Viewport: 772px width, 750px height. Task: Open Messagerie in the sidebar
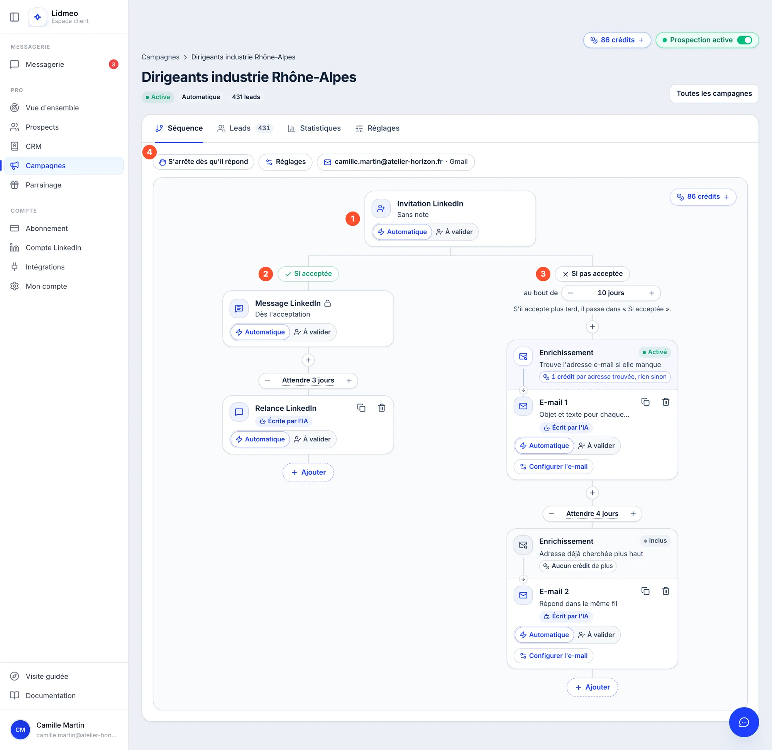(64, 64)
